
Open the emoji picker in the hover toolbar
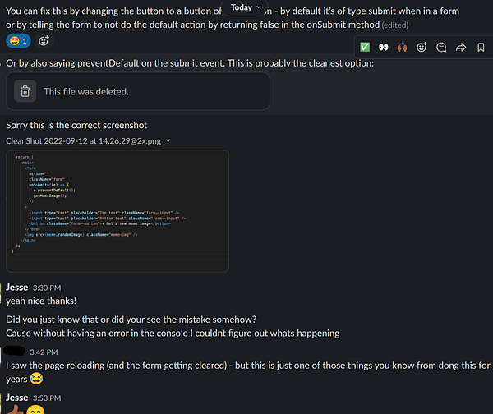point(422,48)
